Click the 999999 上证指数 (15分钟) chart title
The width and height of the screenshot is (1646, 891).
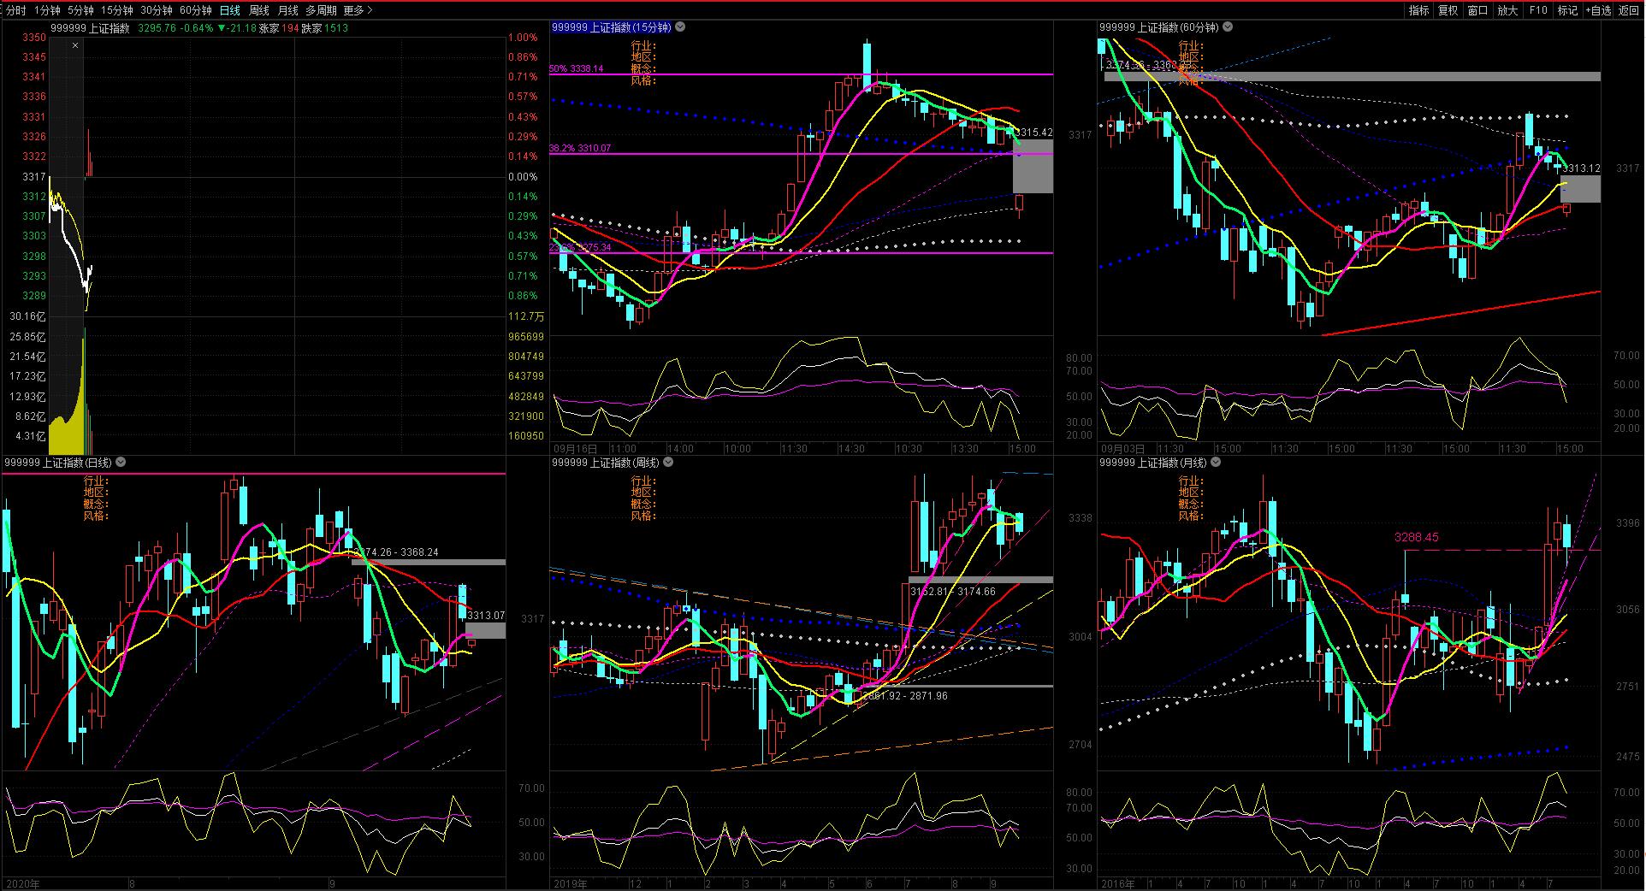pos(612,27)
